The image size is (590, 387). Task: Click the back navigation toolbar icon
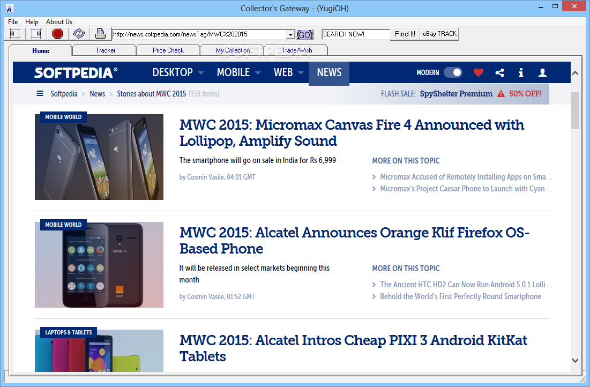point(14,34)
